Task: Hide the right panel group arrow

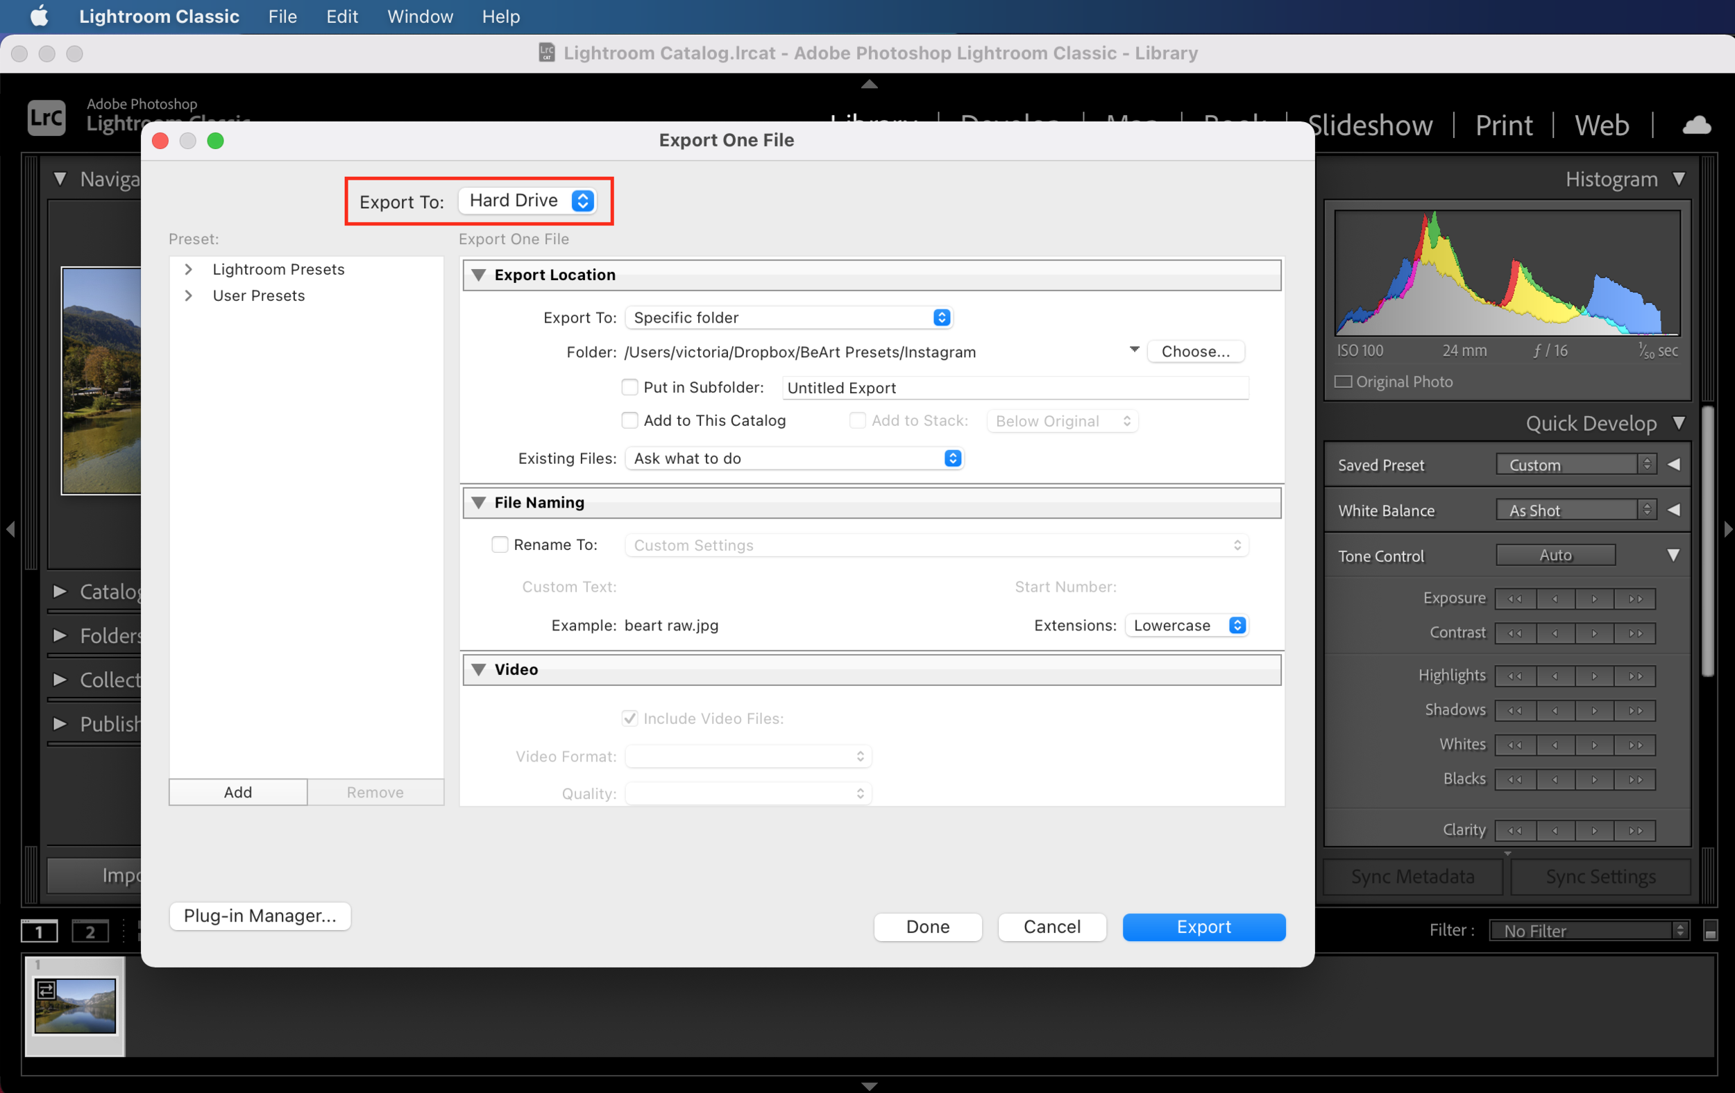Action: [x=1727, y=529]
